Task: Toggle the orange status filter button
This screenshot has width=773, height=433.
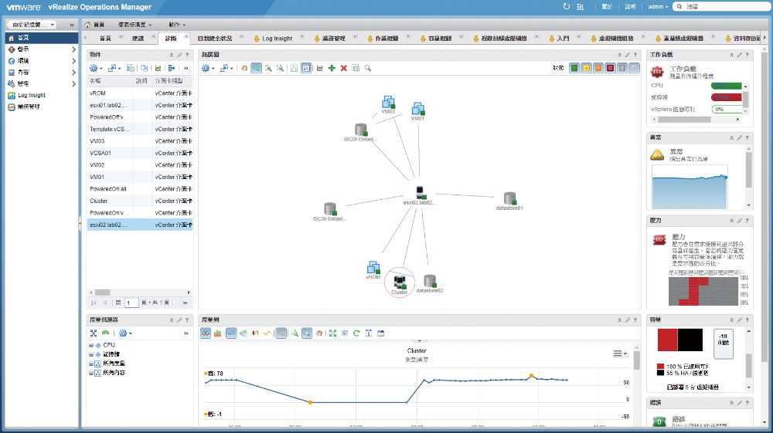Action: click(598, 69)
